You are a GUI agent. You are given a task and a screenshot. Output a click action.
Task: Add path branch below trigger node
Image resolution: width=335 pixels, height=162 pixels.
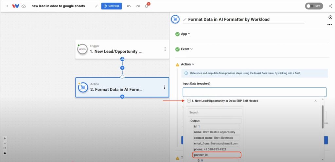[x=122, y=59]
